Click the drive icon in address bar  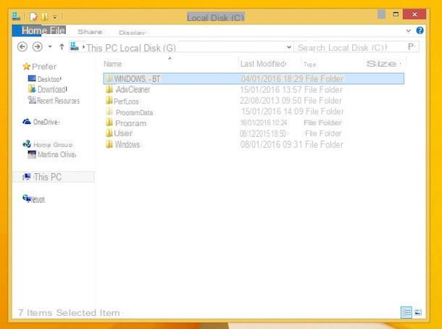[74, 46]
